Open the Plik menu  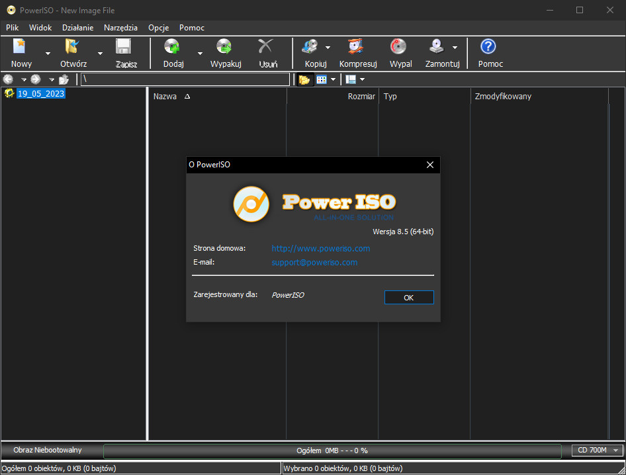13,28
